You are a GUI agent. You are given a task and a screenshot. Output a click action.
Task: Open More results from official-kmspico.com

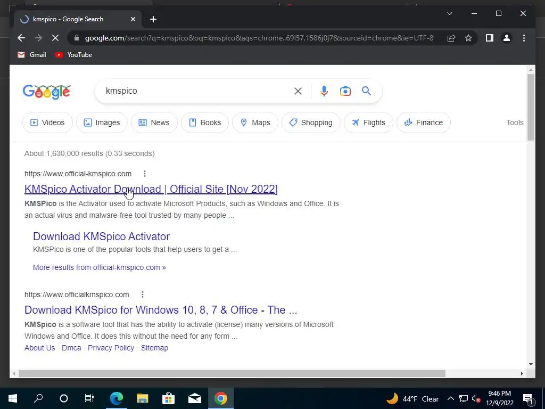[100, 267]
